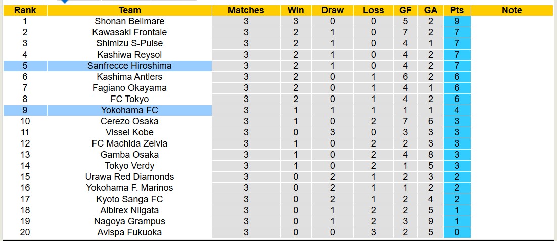Select the Win column header

tap(296, 10)
